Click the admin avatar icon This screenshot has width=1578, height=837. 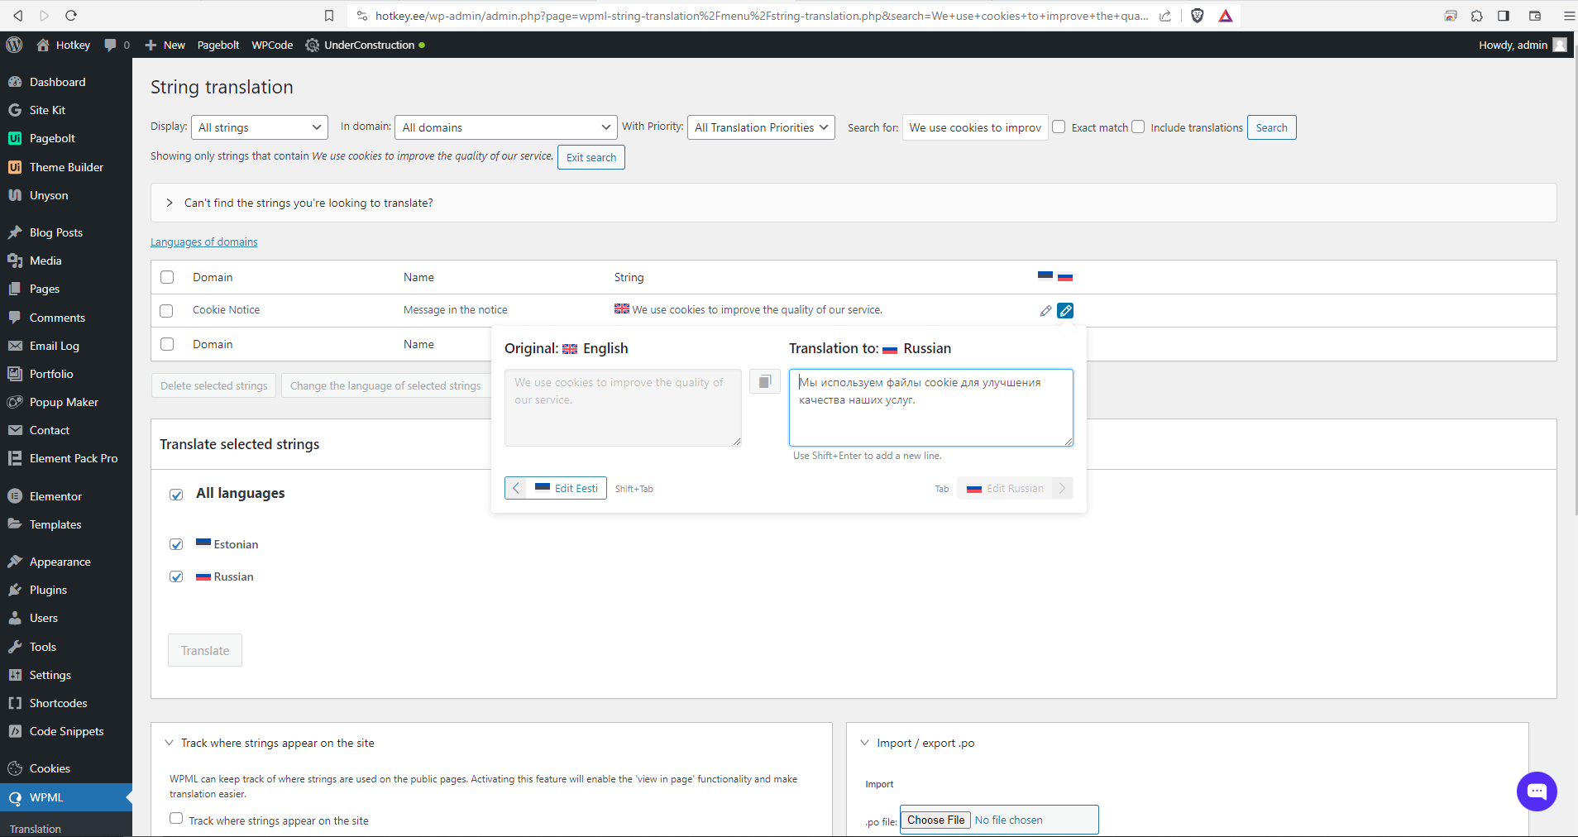coord(1560,45)
